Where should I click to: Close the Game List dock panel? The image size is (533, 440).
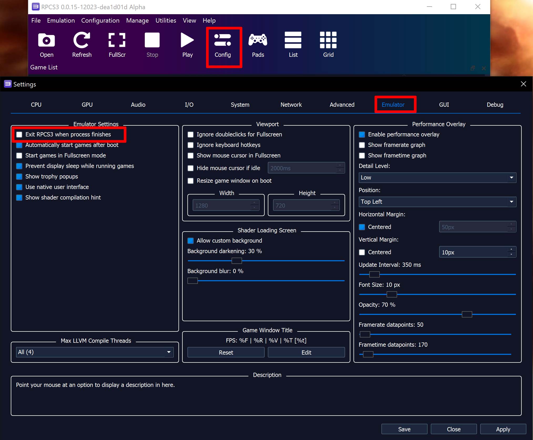coord(484,68)
